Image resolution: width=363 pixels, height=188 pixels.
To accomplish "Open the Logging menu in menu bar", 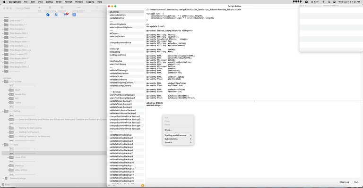I will (x=90, y=2).
